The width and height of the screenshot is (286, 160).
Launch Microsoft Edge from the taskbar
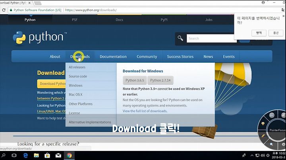(x=25, y=155)
